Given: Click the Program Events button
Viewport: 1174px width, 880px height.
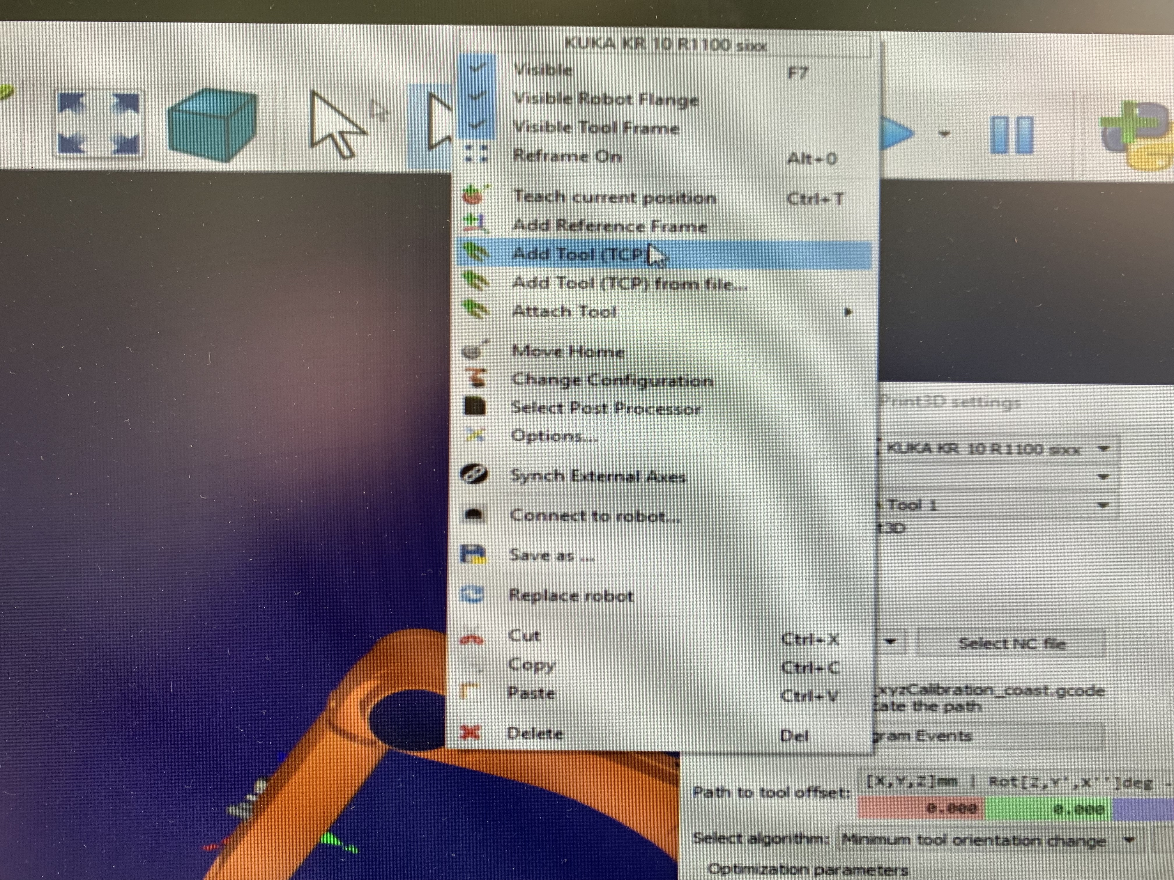Looking at the screenshot, I should click(988, 736).
